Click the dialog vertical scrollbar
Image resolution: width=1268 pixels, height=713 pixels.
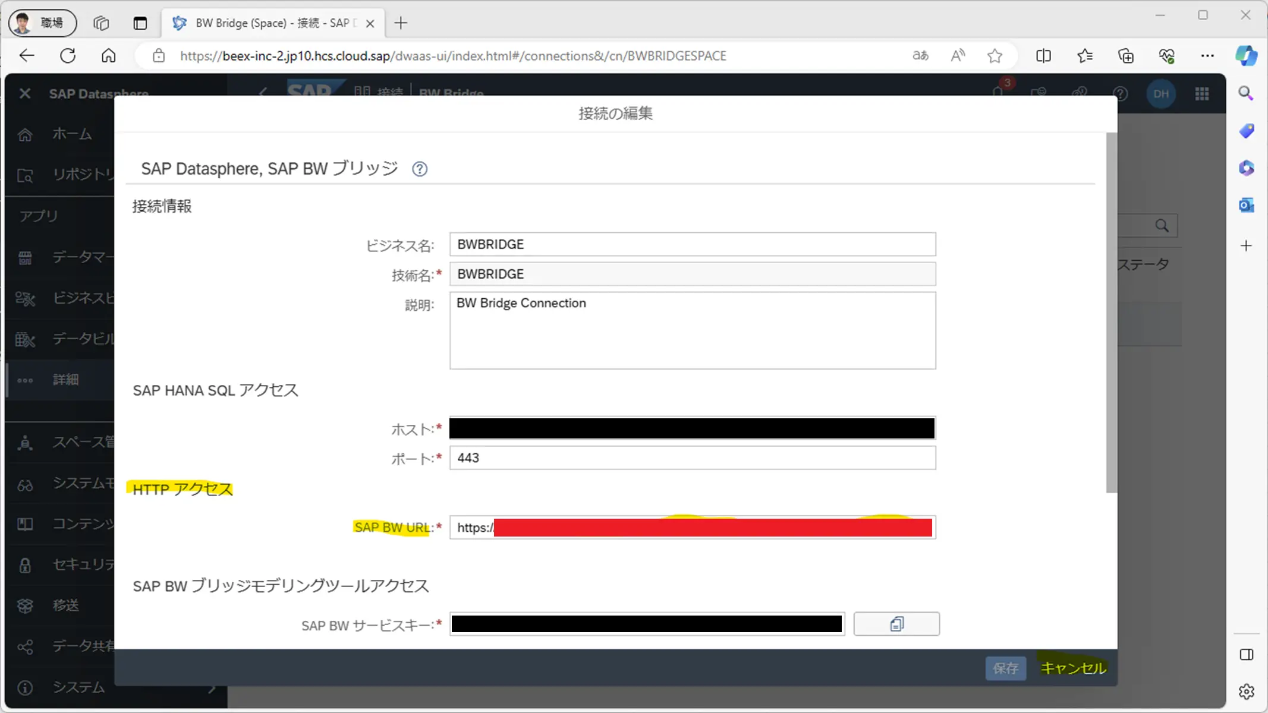click(1111, 313)
